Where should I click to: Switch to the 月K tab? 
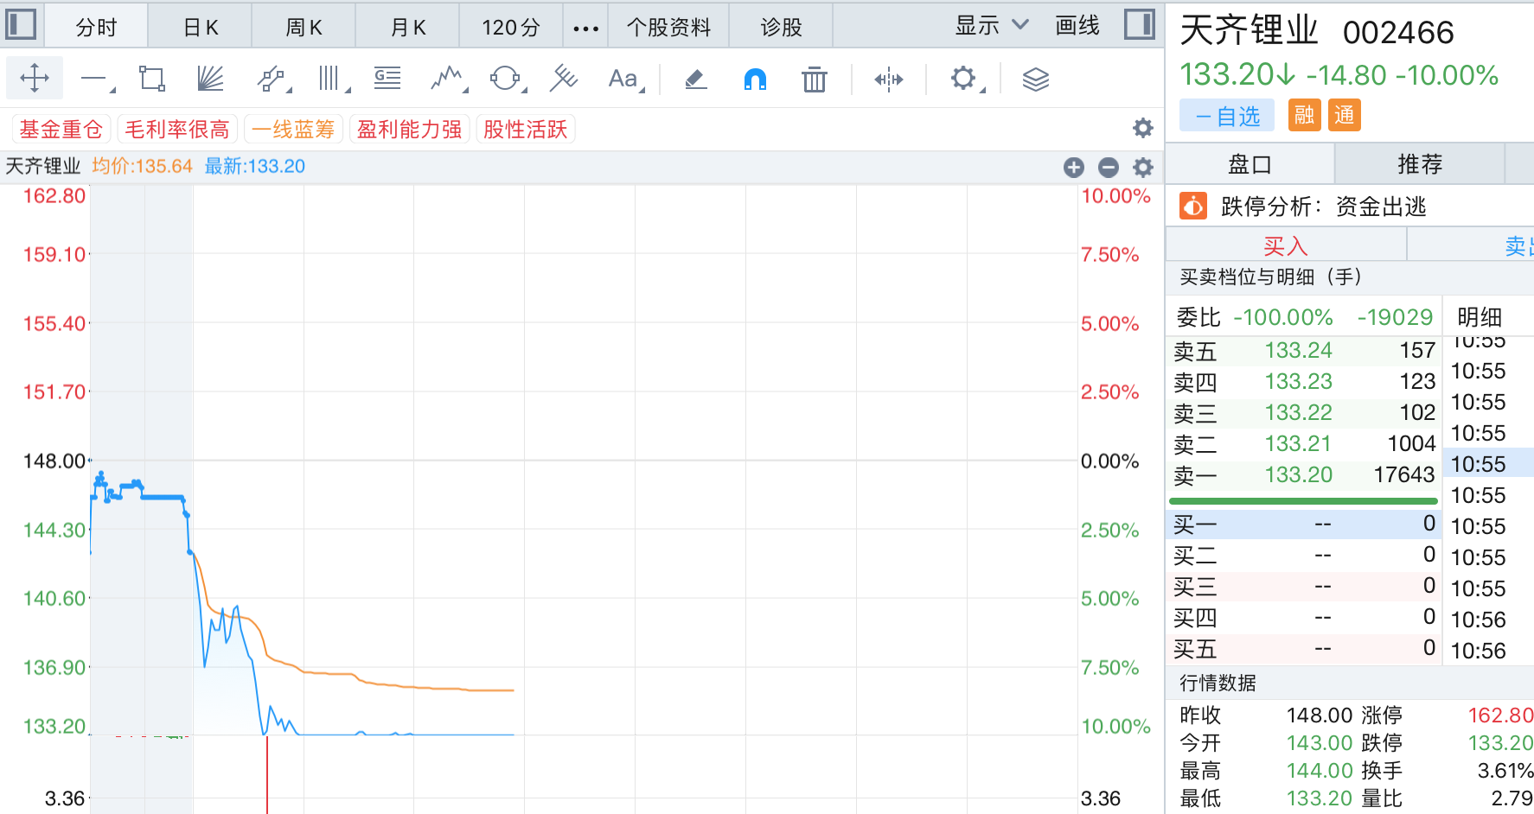(x=408, y=28)
